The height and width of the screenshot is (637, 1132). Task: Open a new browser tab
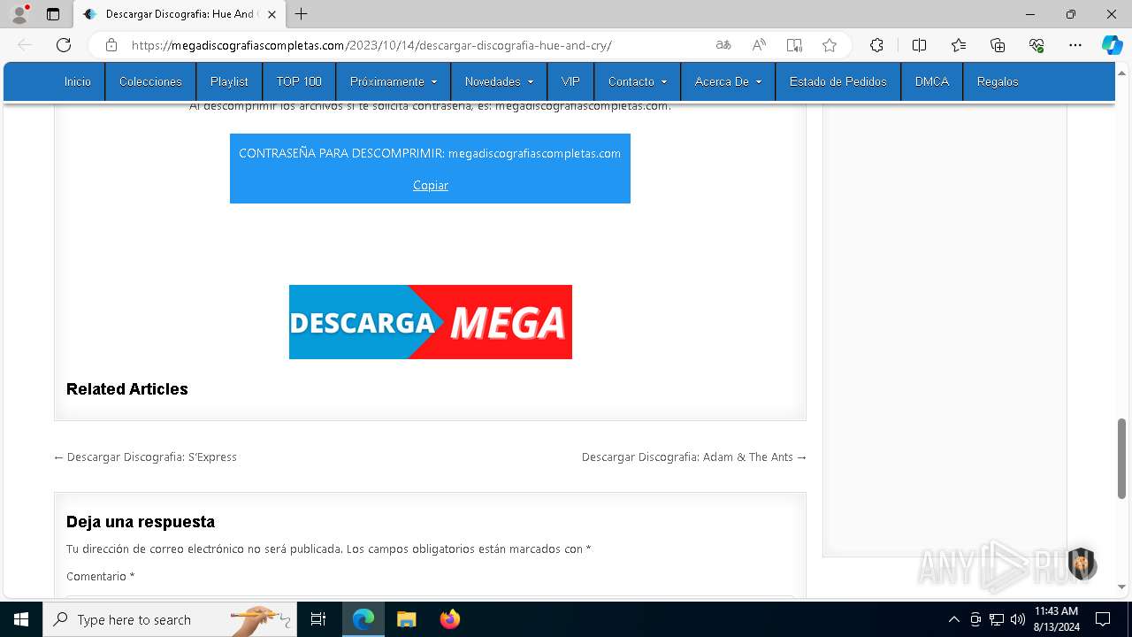[302, 14]
